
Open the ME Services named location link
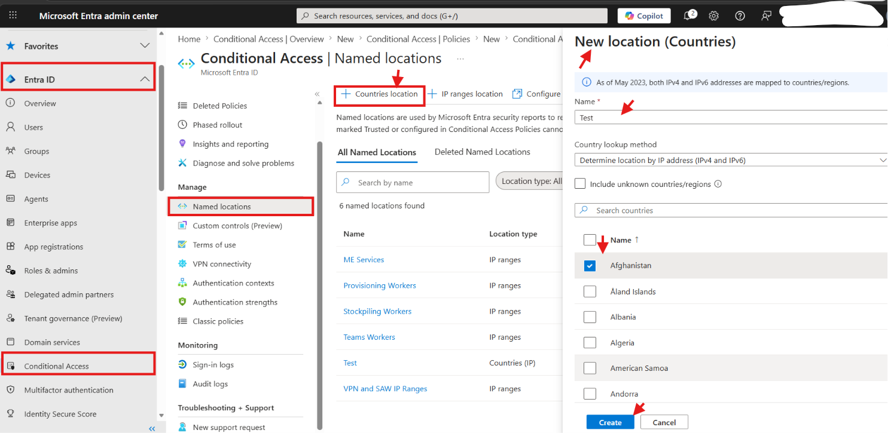(x=364, y=260)
